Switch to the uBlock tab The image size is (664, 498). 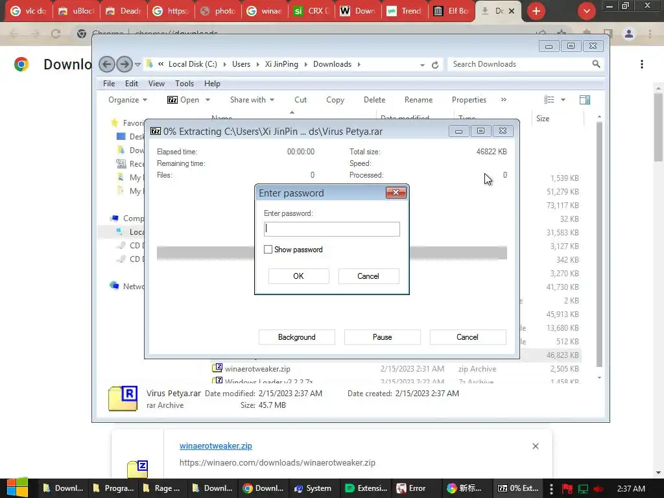(77, 11)
